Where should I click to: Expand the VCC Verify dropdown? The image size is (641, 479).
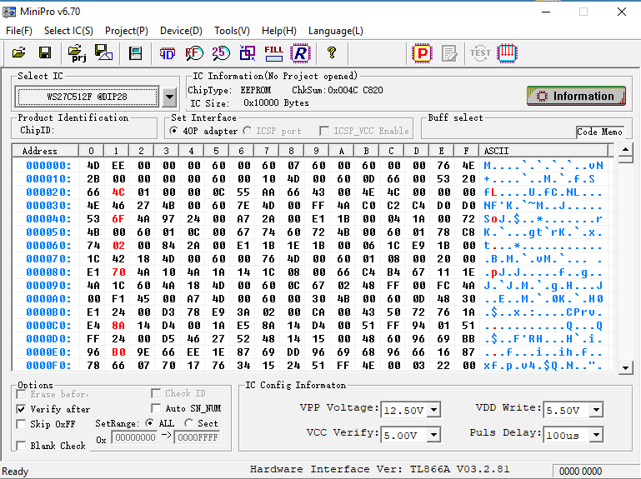coord(433,435)
